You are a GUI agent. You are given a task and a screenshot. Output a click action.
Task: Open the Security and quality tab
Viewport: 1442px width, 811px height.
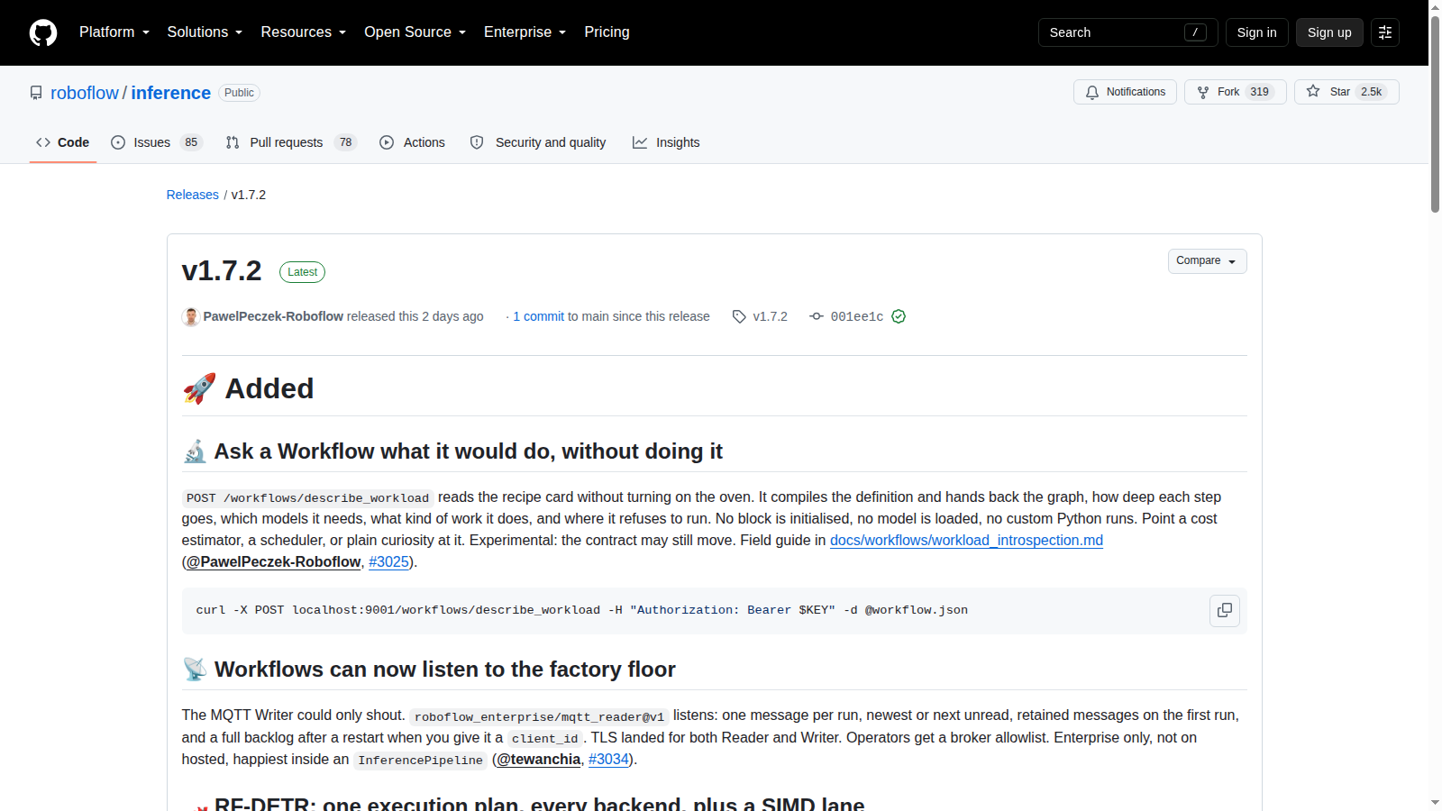coord(538,142)
